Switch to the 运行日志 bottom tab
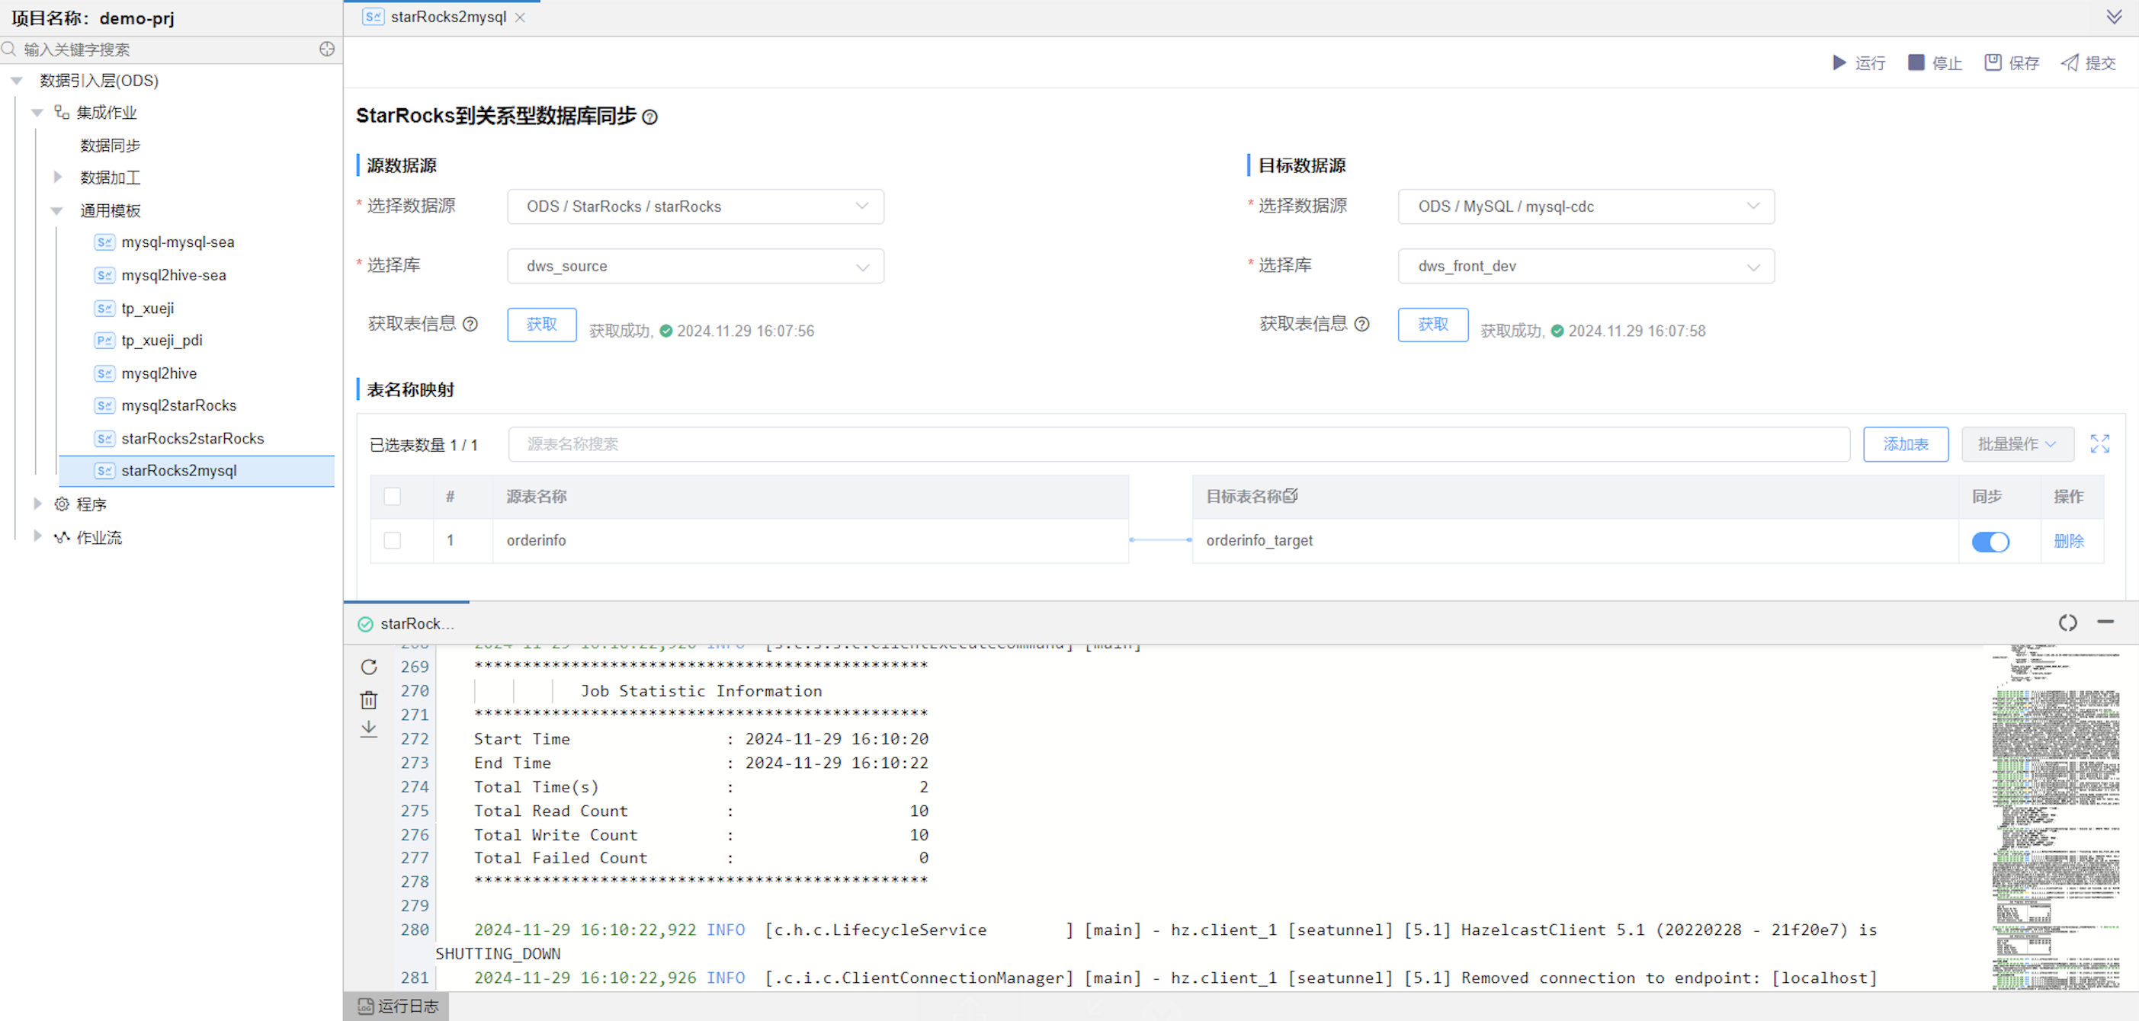The width and height of the screenshot is (2139, 1021). 398,1006
